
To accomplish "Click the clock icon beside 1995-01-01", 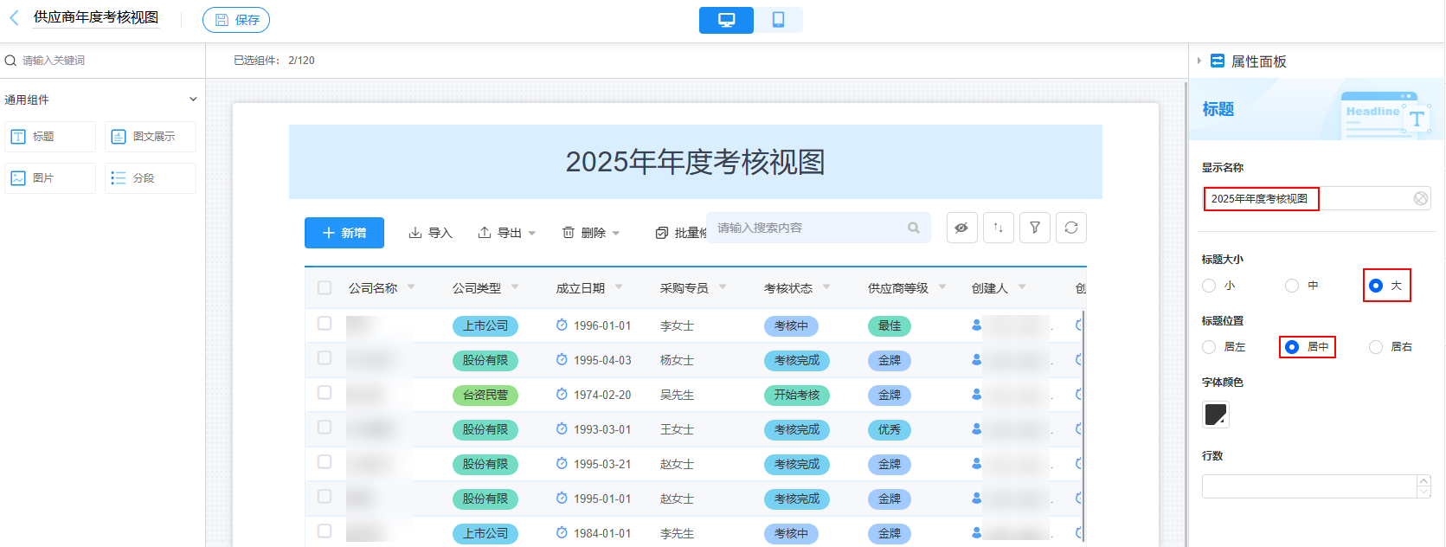I will click(x=562, y=499).
